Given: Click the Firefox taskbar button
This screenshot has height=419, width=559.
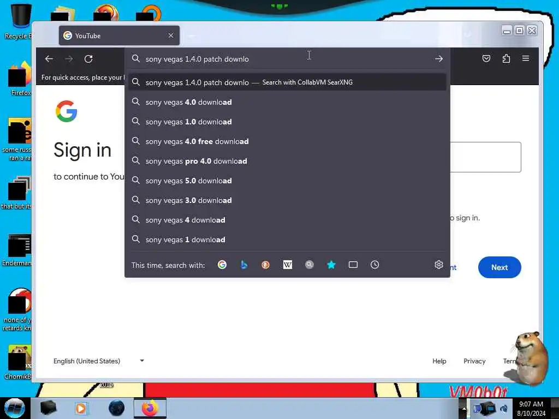Looking at the screenshot, I should (150, 408).
